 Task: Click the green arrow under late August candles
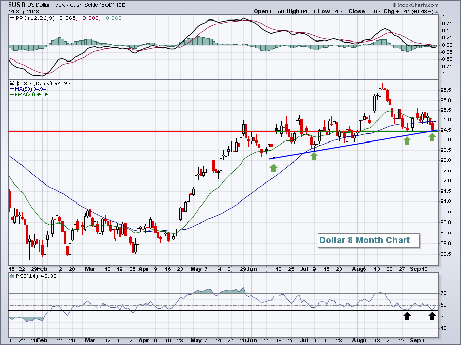click(407, 140)
